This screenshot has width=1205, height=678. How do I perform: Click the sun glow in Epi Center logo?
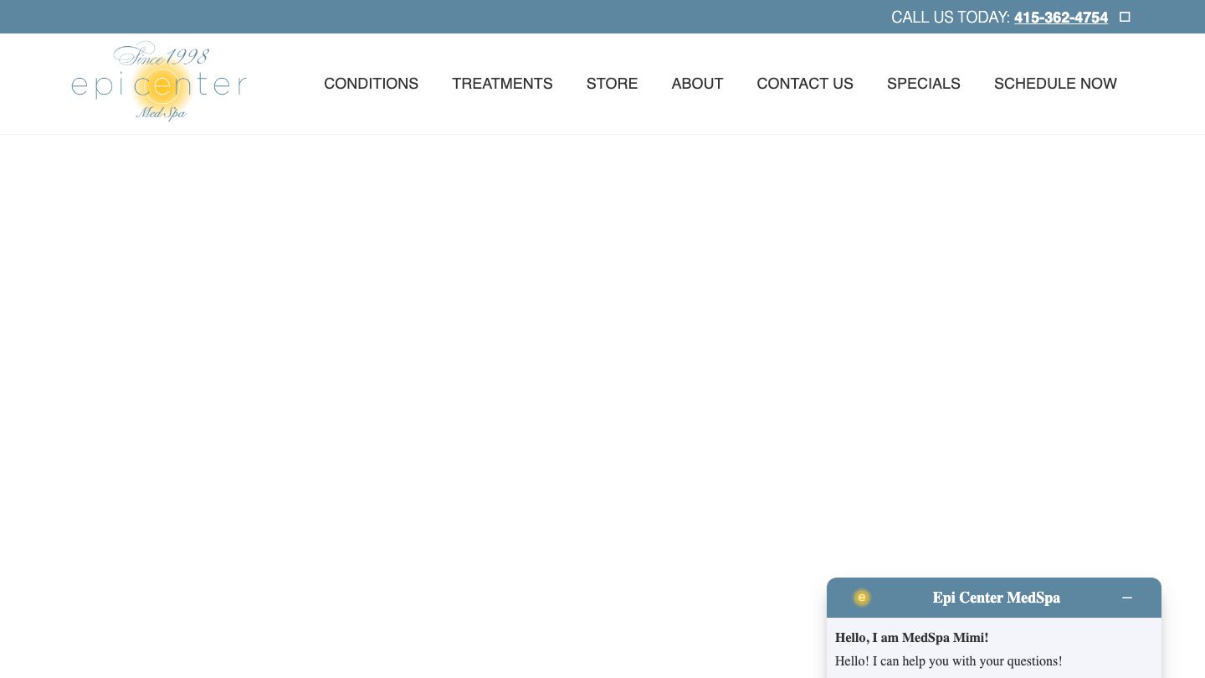pyautogui.click(x=162, y=85)
